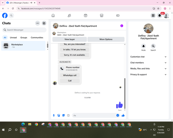Open the Marketplace chat entry

point(24,46)
